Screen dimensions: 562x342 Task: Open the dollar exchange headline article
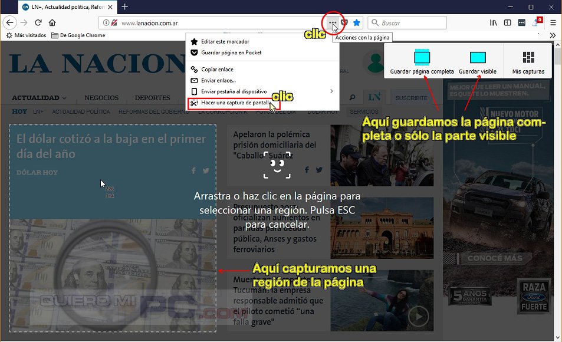(x=111, y=146)
